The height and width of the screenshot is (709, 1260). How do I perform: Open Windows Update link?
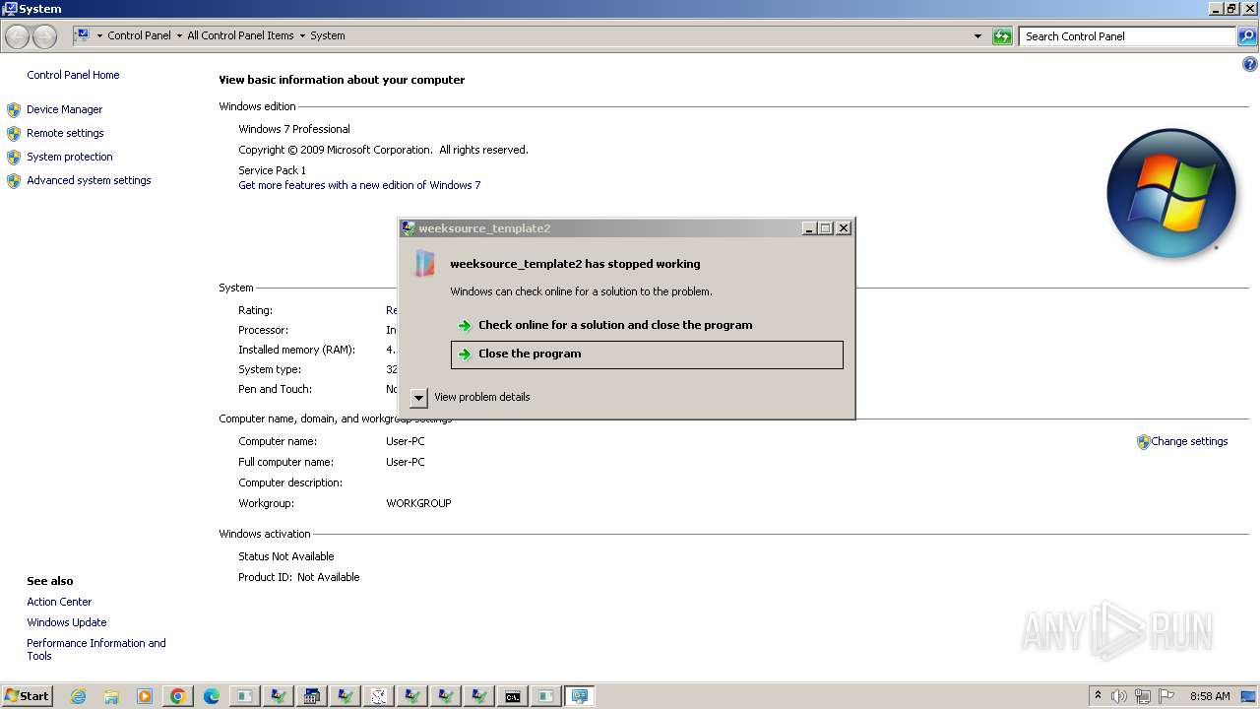coord(67,622)
